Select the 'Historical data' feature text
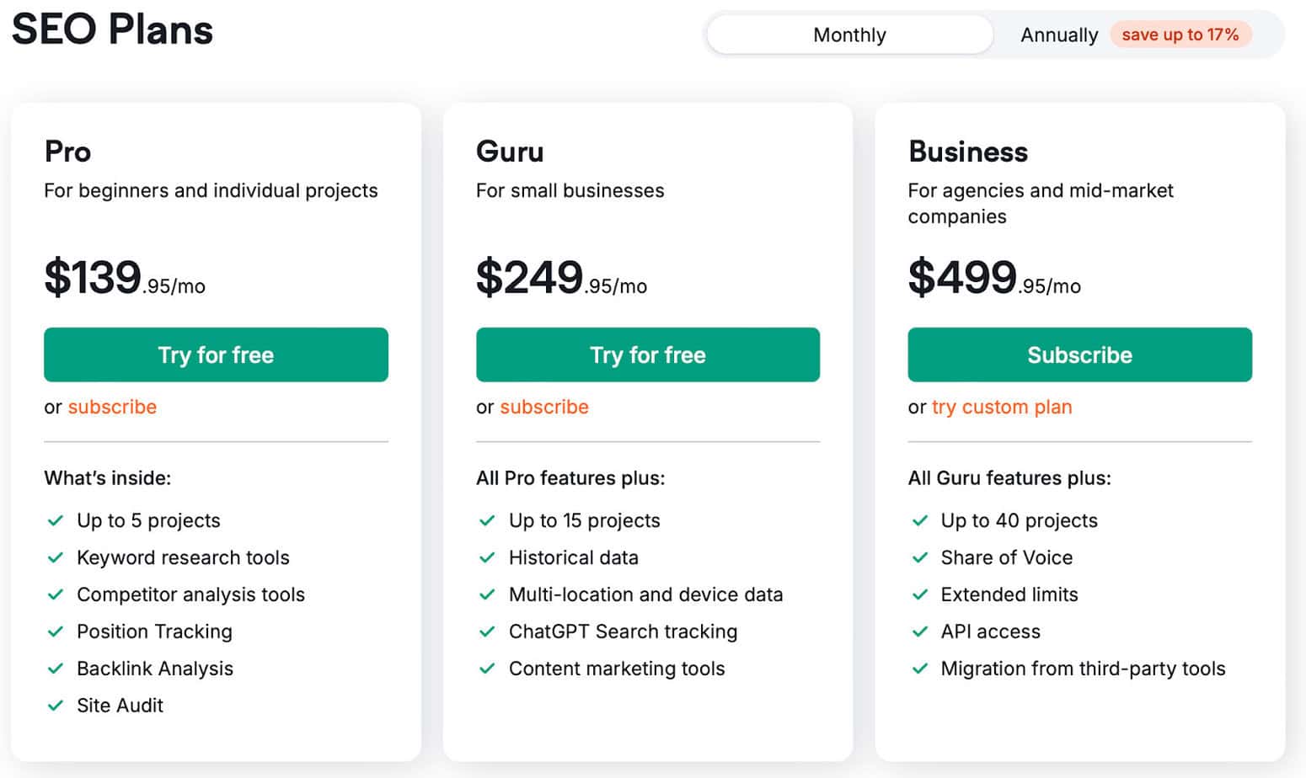This screenshot has width=1306, height=778. (574, 557)
